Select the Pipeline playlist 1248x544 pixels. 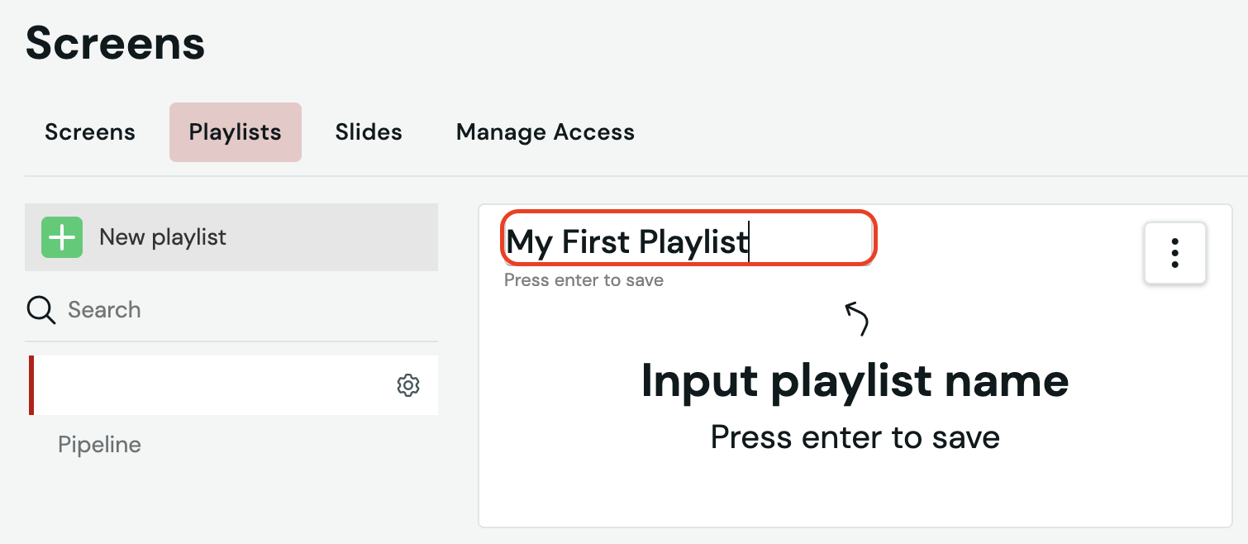point(99,445)
